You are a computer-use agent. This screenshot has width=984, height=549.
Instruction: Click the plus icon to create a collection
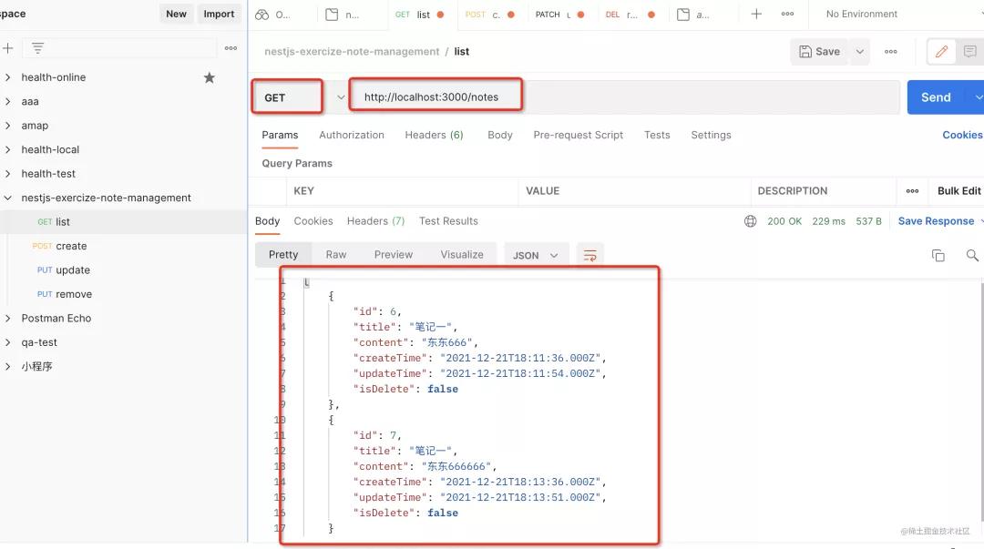pyautogui.click(x=8, y=47)
